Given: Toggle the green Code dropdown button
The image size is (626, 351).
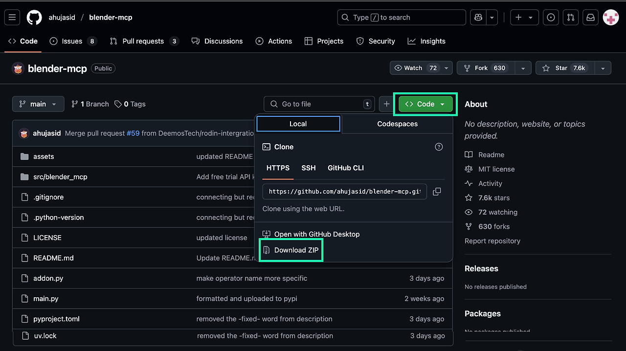Looking at the screenshot, I should [425, 104].
